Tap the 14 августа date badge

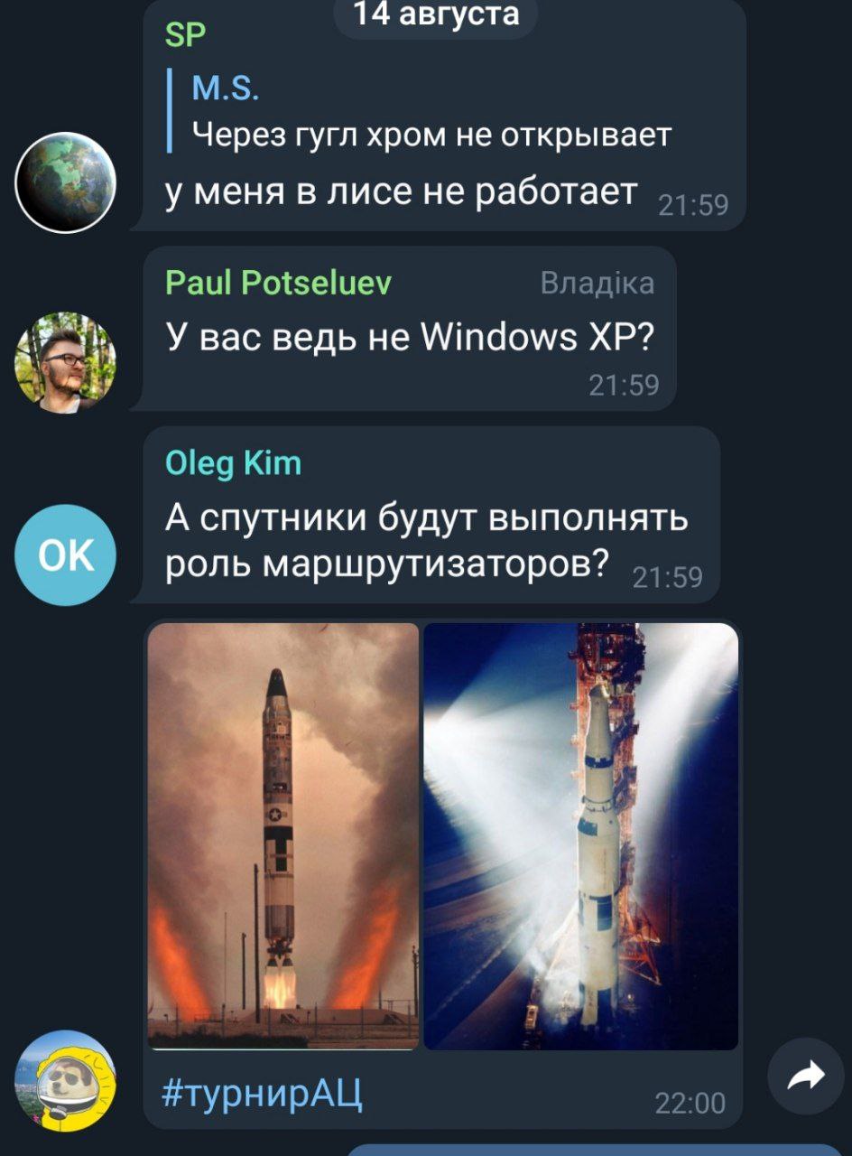(x=436, y=15)
